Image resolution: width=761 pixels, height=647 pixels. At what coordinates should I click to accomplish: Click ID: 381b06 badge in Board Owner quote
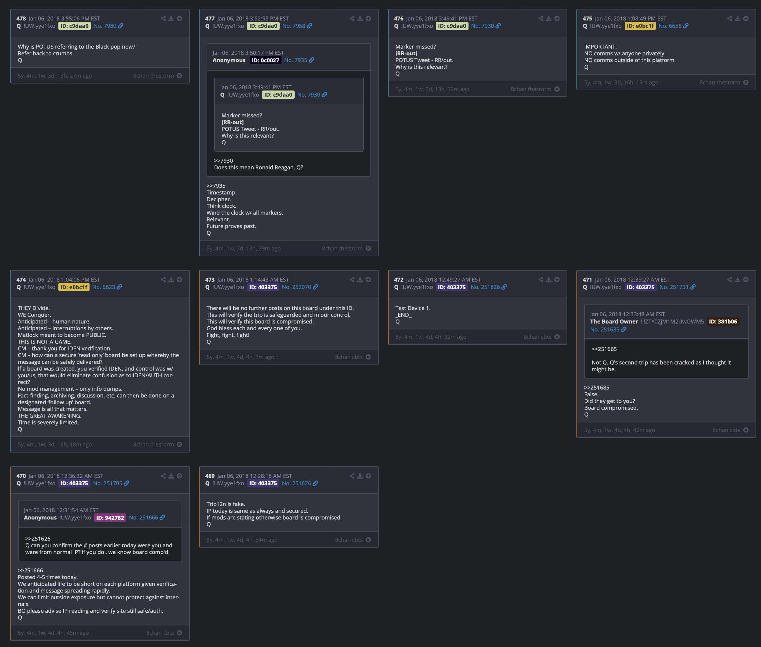[723, 322]
